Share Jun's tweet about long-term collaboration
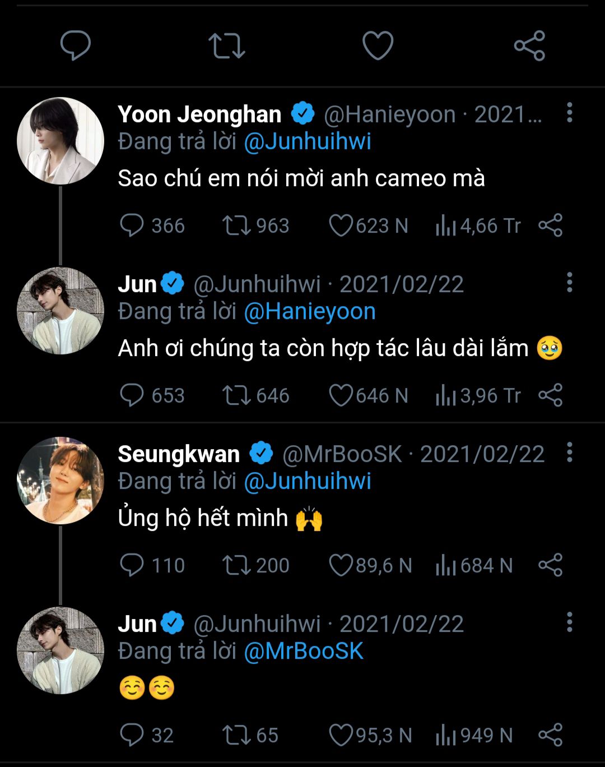The width and height of the screenshot is (605, 767). 550,395
